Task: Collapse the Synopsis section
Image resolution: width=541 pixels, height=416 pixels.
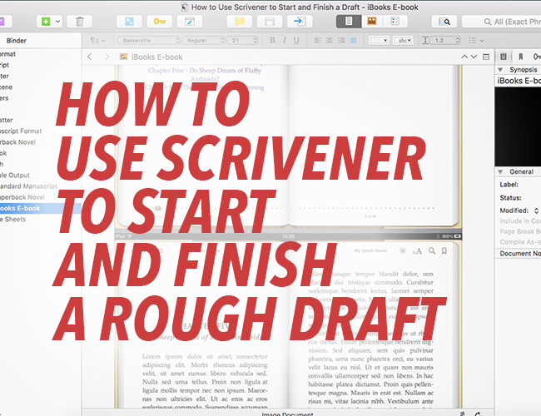Action: click(x=500, y=70)
